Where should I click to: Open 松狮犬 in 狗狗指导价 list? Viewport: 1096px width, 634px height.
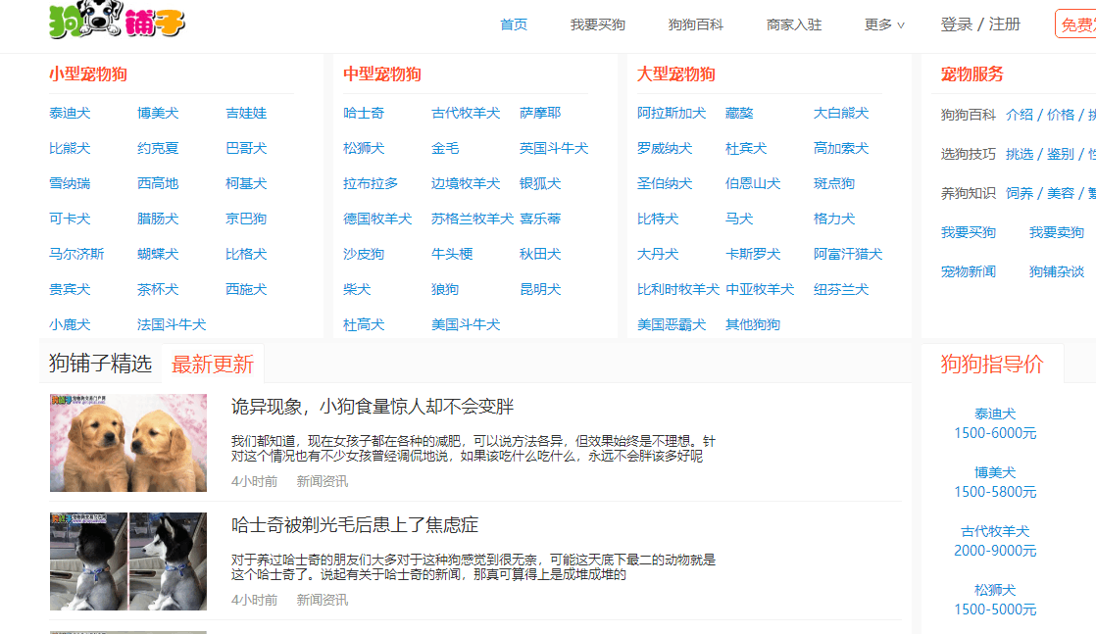[x=995, y=590]
